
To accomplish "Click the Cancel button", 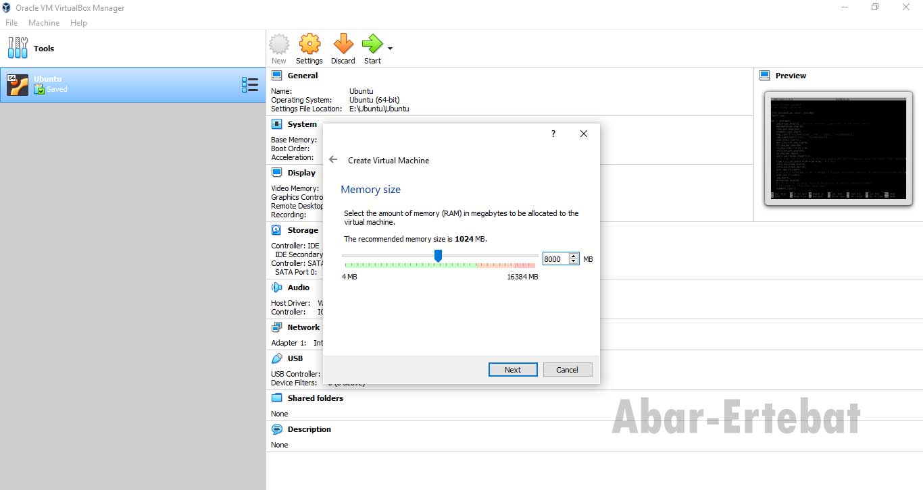I will tap(568, 369).
